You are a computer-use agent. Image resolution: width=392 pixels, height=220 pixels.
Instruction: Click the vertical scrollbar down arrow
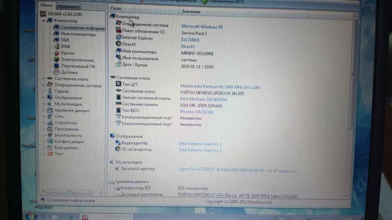[x=346, y=196]
